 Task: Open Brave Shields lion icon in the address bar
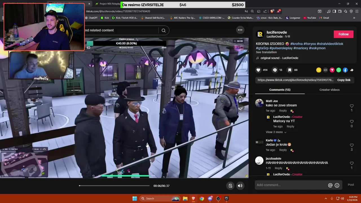click(272, 11)
